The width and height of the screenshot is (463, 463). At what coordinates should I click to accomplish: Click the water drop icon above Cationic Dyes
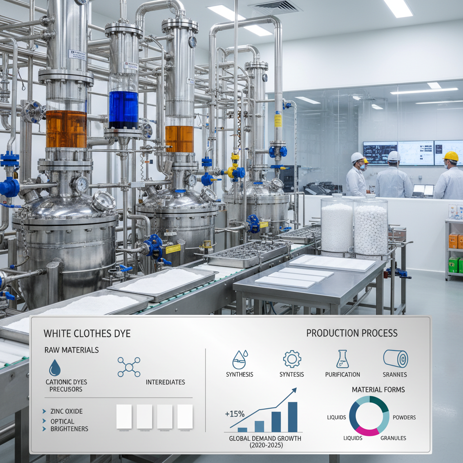coord(55,368)
